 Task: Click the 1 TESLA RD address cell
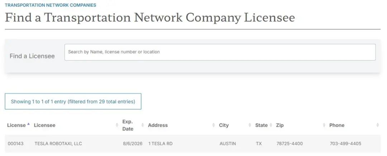[160, 144]
